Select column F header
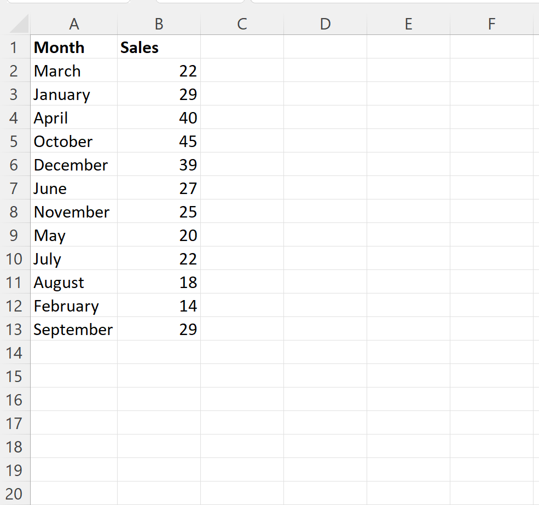Image resolution: width=539 pixels, height=505 pixels. pyautogui.click(x=491, y=24)
